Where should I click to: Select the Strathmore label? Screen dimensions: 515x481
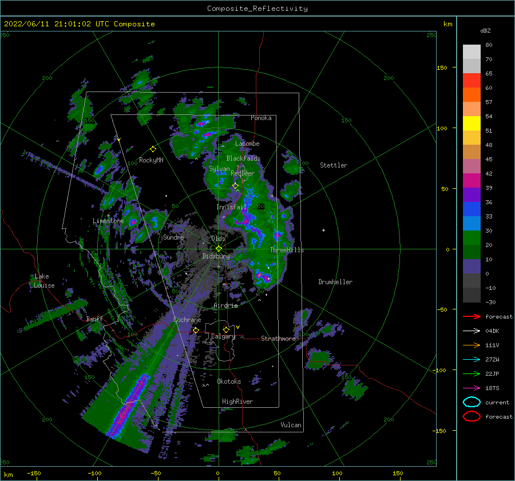click(278, 339)
